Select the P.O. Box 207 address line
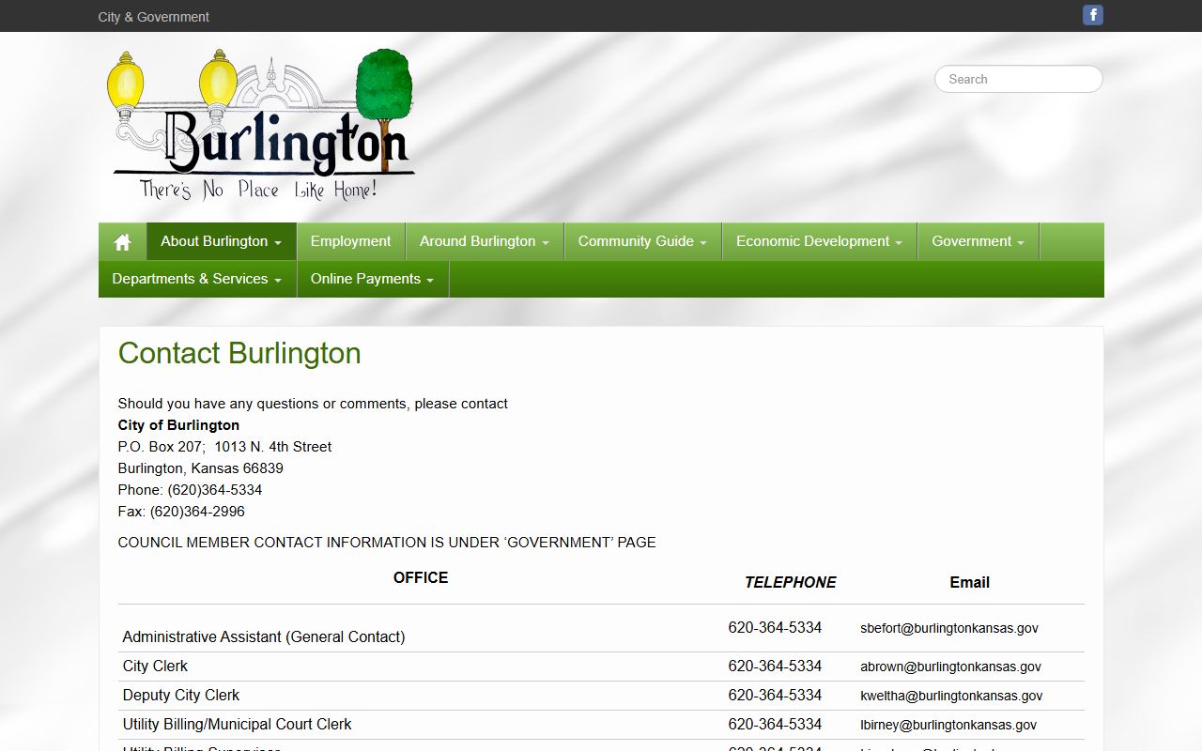 point(224,447)
